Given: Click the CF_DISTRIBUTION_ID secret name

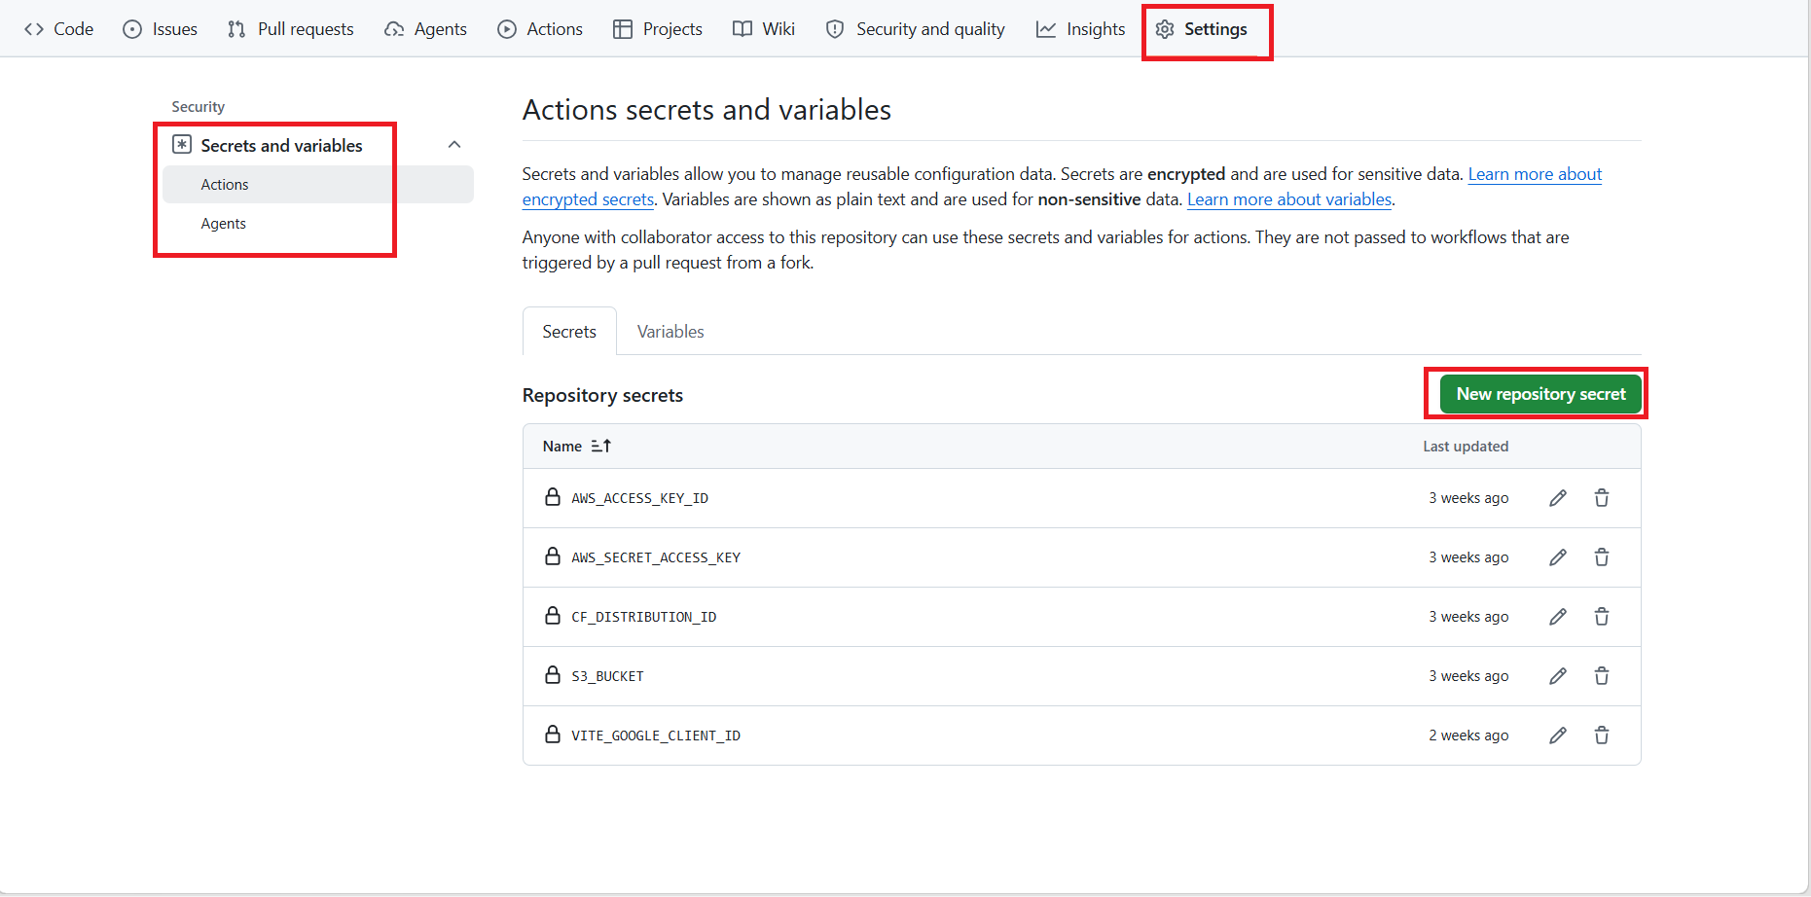Looking at the screenshot, I should [x=643, y=617].
